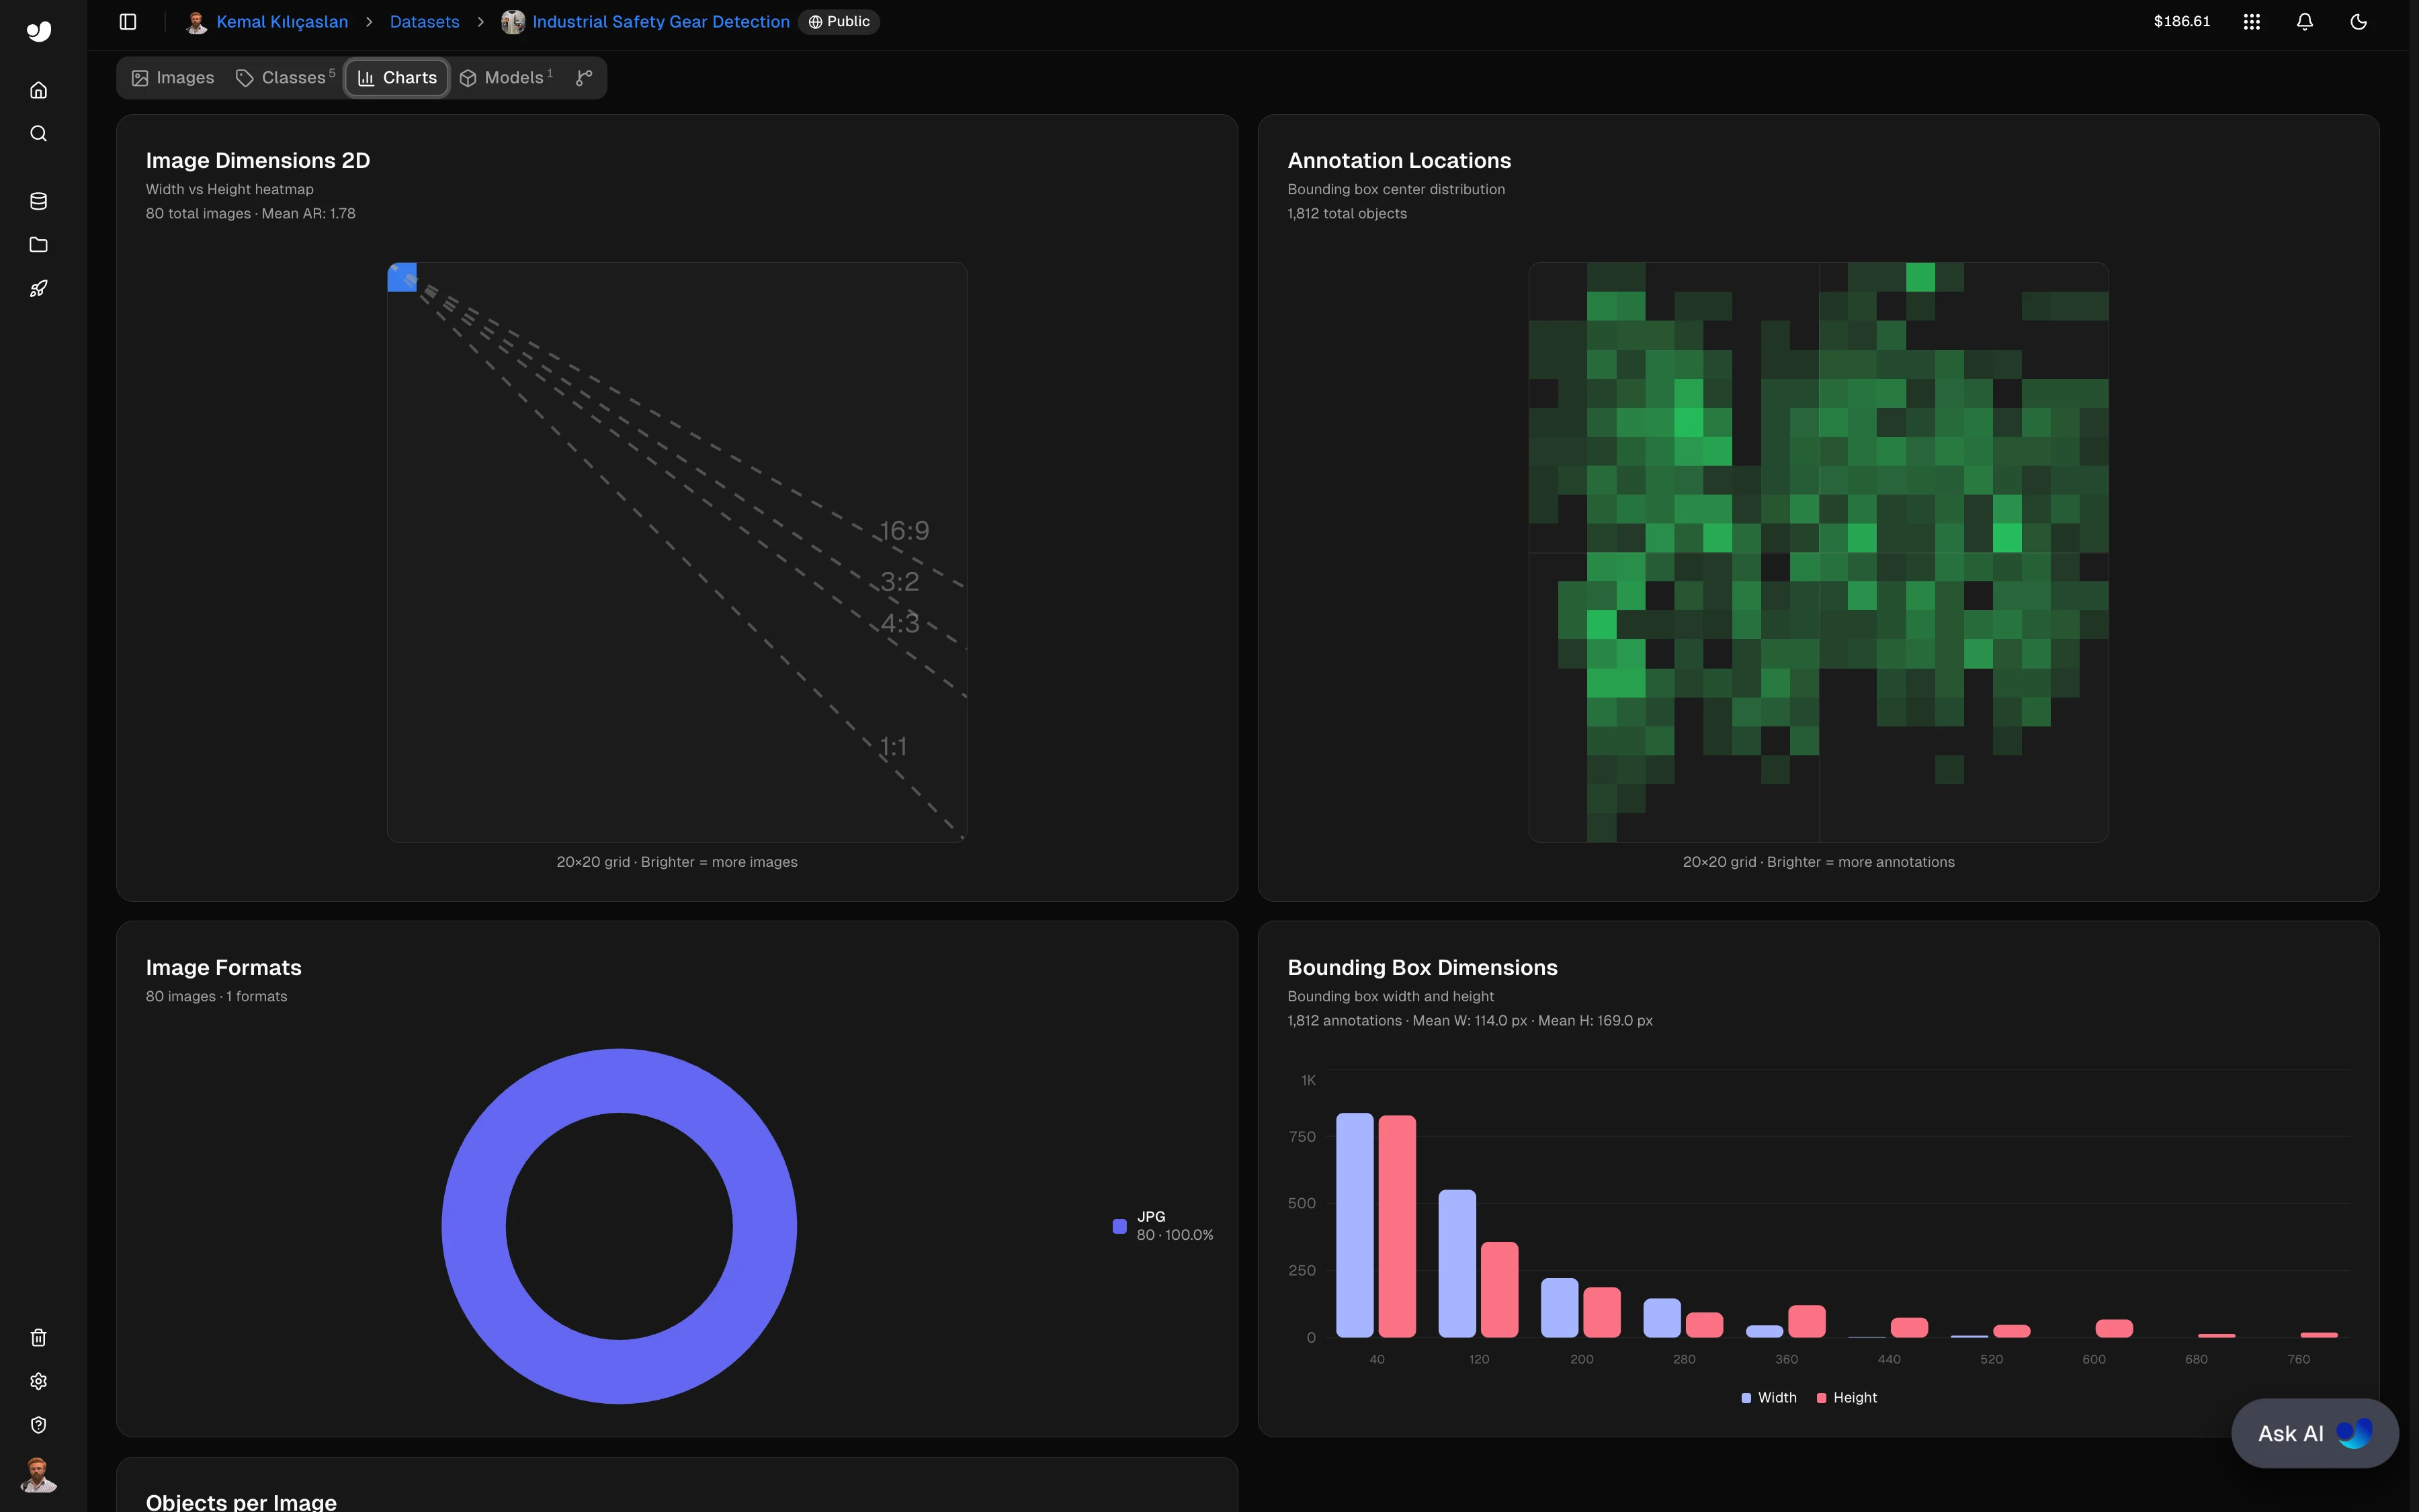Select the Charts tab
The height and width of the screenshot is (1512, 2419).
pyautogui.click(x=397, y=78)
